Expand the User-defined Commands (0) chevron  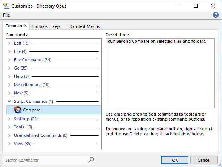pos(9,135)
